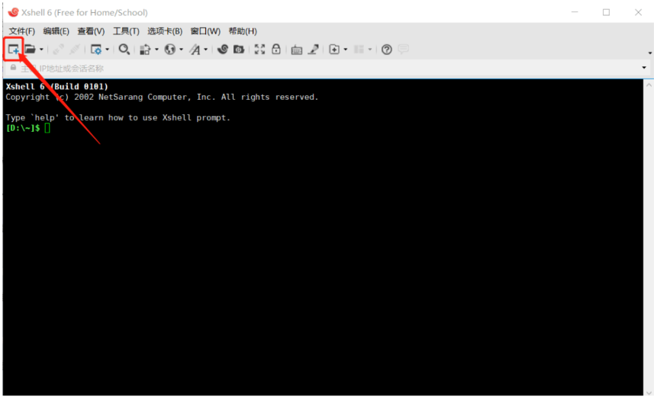Expand the Open folder dropdown arrow
Screen dimensions: 654x397
pos(41,50)
